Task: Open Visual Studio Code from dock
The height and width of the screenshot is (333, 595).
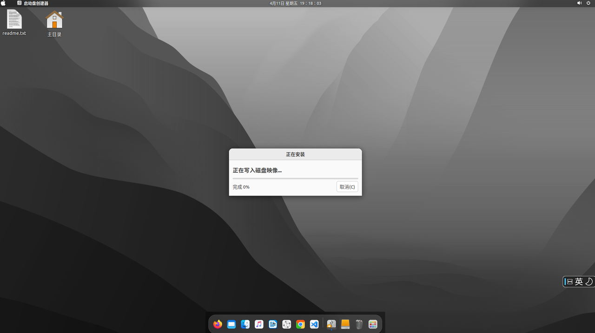Action: (x=314, y=324)
